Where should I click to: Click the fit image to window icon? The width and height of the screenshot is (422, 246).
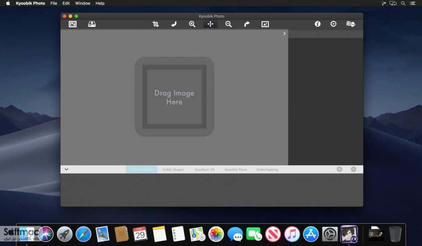point(265,24)
